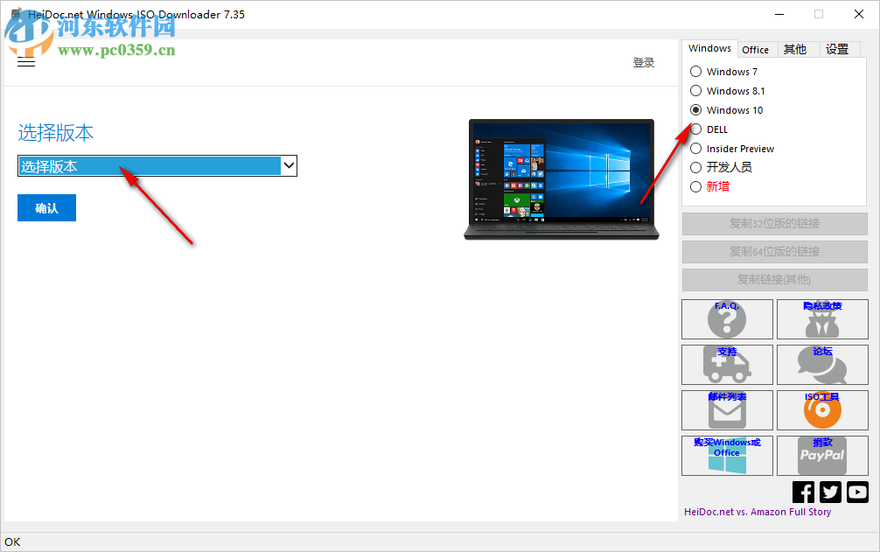
Task: Open the 购买Windows或Office store icon
Action: point(727,456)
